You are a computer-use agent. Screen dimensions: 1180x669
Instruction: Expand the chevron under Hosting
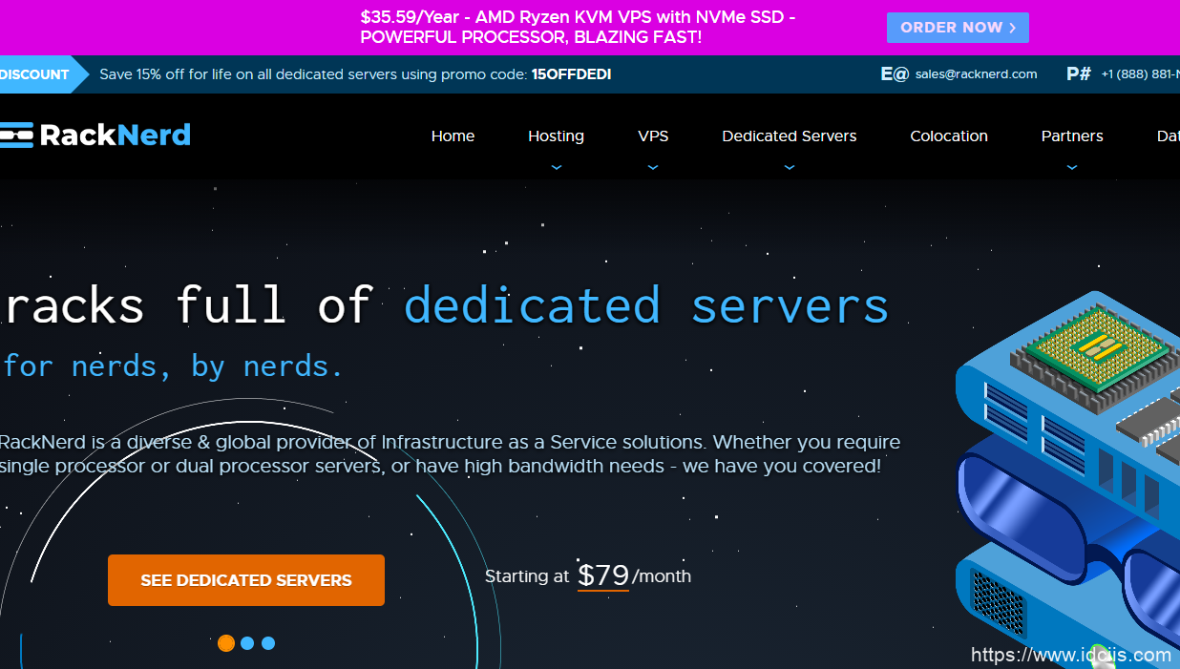[x=557, y=167]
